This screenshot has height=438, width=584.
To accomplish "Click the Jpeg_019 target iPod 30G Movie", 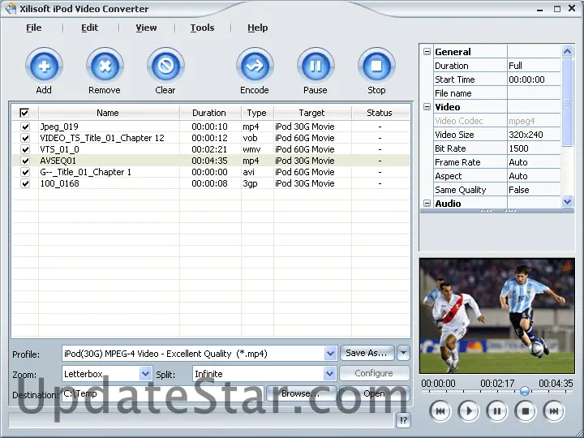I will click(305, 127).
